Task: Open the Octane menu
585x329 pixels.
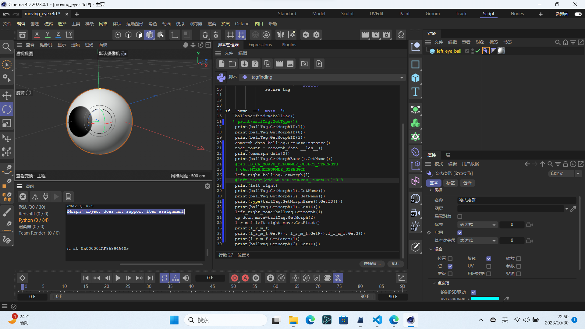Action: (242, 24)
